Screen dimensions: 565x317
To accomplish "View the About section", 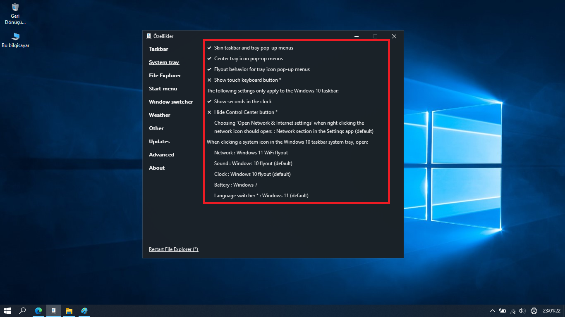I will coord(157,168).
